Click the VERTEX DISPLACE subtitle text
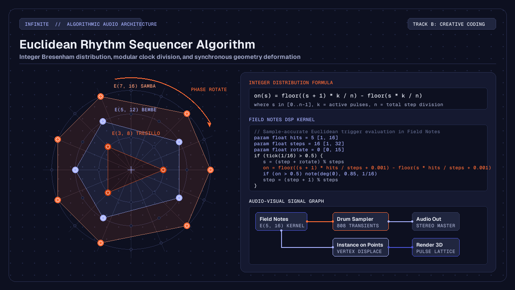Viewport: 515px width, 290px height. click(359, 251)
